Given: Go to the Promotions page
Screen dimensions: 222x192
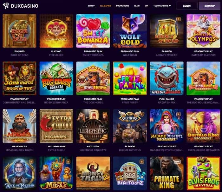Looking at the screenshot, I should (122, 6).
